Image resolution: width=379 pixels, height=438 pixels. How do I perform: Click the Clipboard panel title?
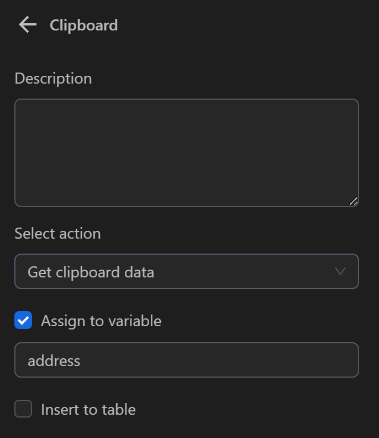pyautogui.click(x=83, y=25)
